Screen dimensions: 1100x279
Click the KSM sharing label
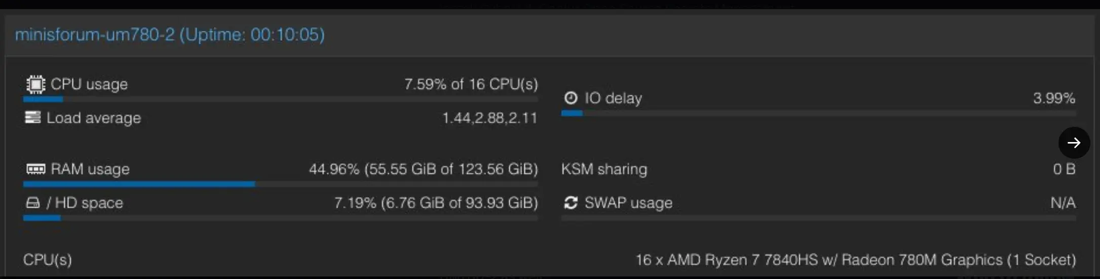(x=604, y=169)
